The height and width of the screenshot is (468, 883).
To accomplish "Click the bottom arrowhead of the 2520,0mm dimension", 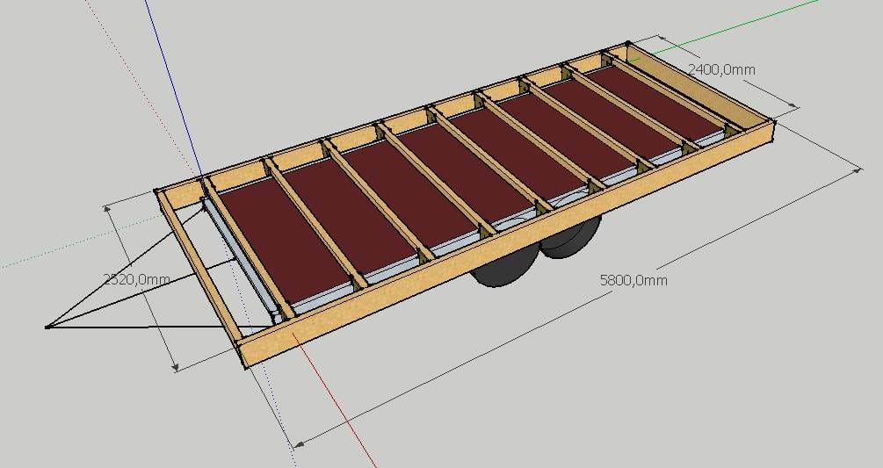I will point(176,367).
